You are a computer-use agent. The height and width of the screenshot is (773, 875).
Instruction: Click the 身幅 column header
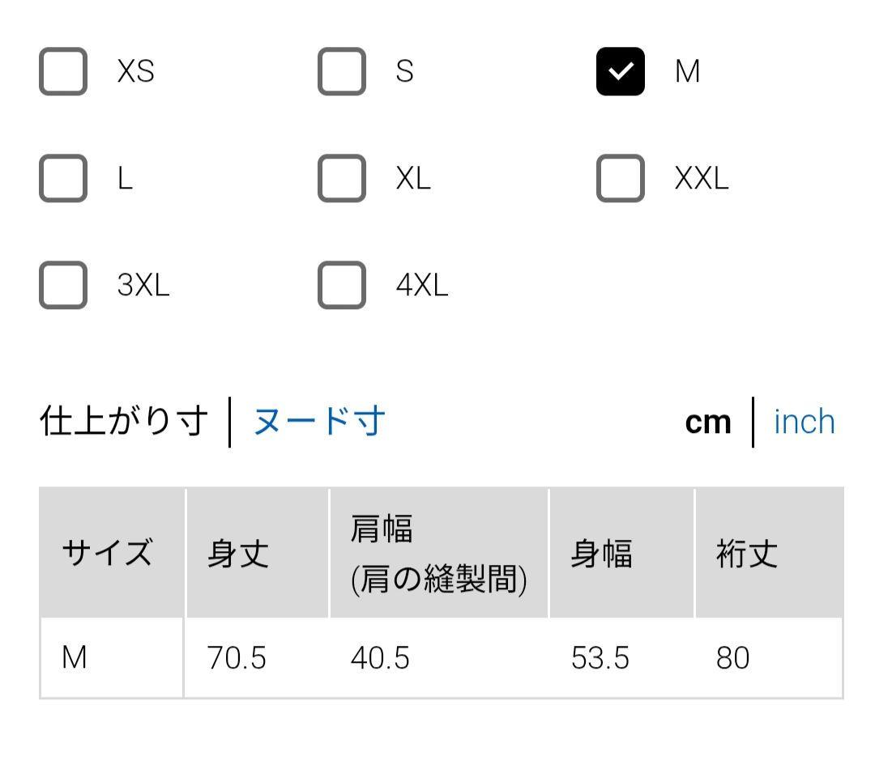tap(621, 553)
